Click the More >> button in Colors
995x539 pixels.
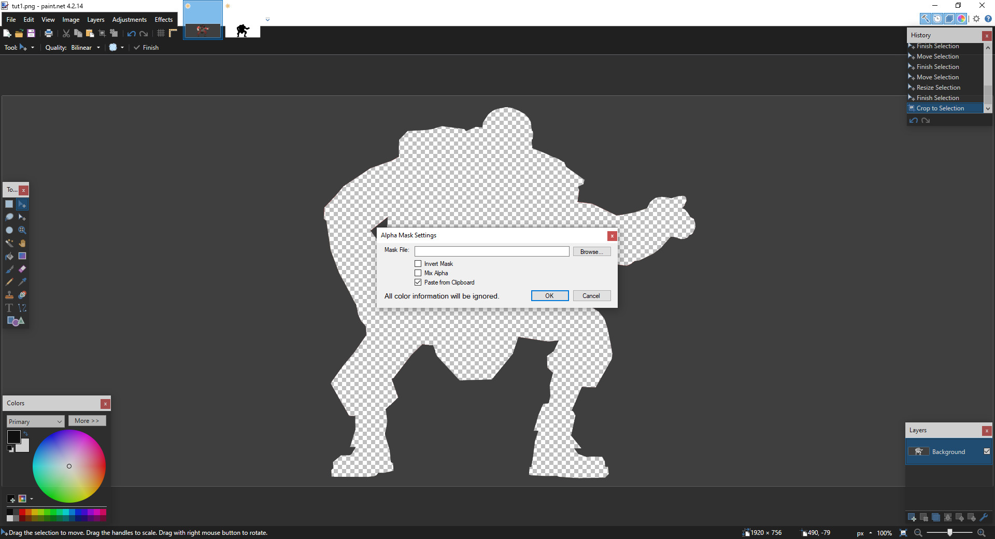click(87, 421)
